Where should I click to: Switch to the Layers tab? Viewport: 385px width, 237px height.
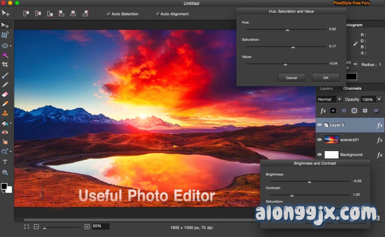(326, 88)
